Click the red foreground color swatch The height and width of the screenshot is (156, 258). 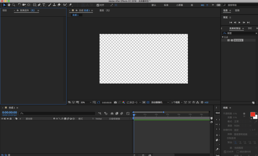[252, 114]
